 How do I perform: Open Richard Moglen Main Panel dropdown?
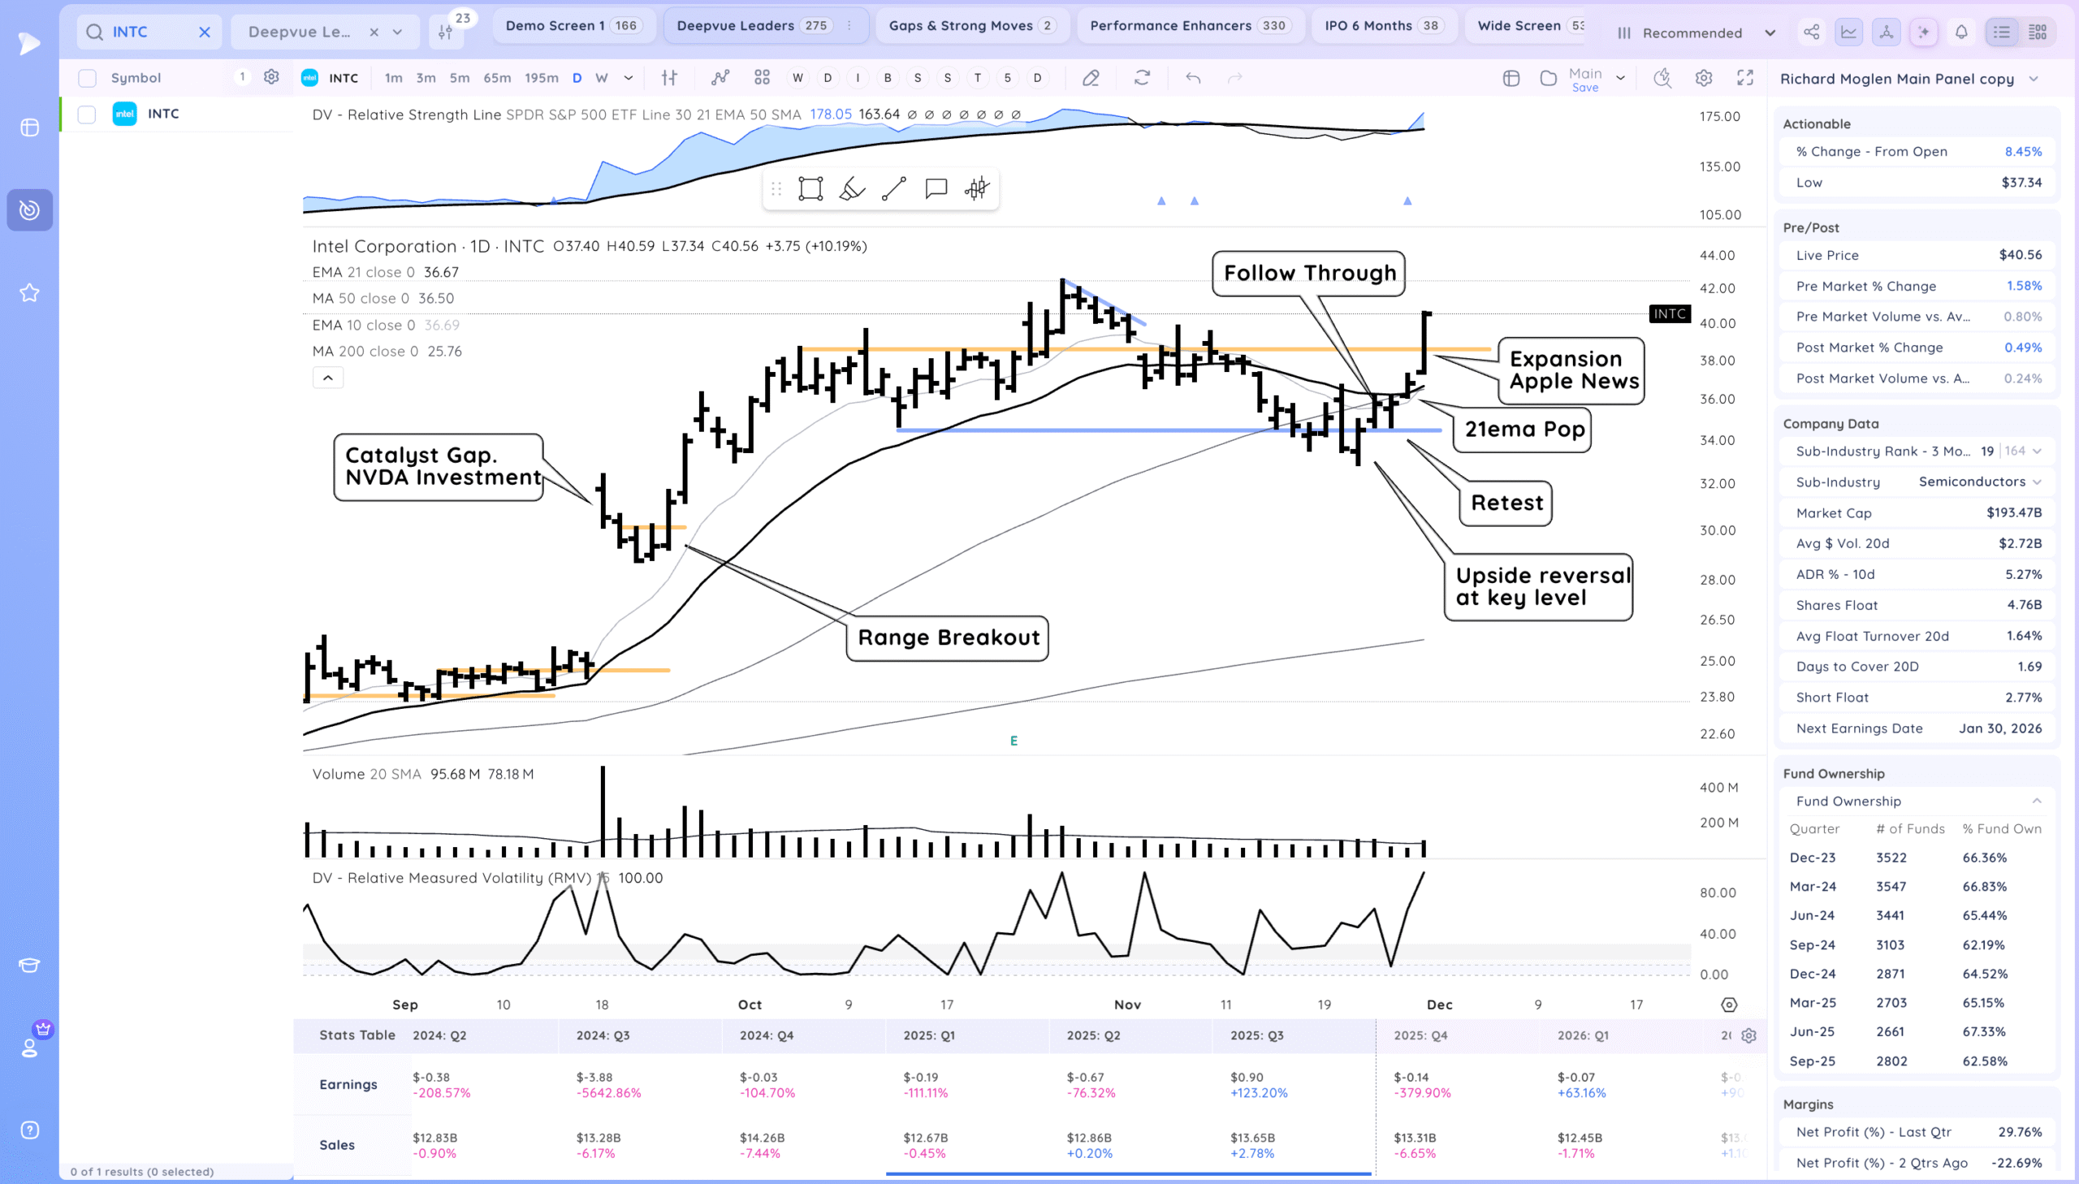pyautogui.click(x=2034, y=79)
